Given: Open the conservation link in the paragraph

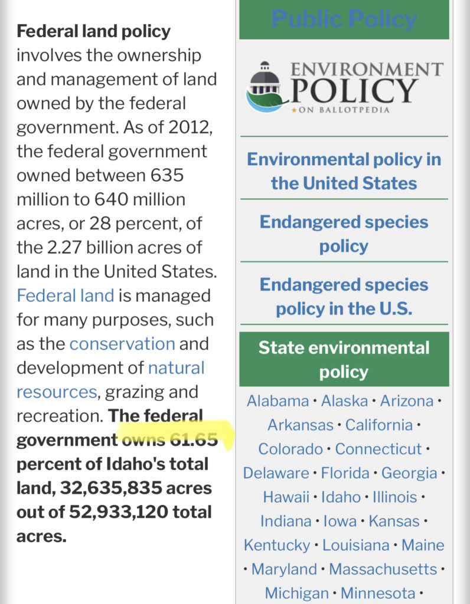Looking at the screenshot, I should (122, 343).
